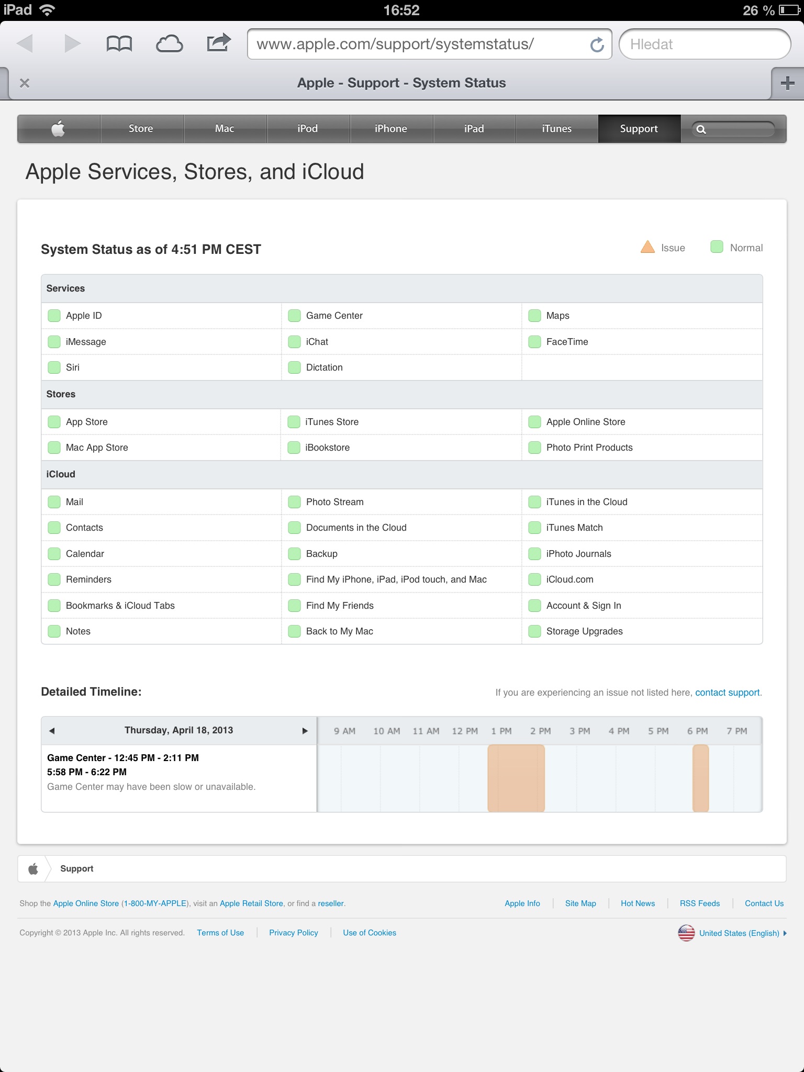Viewport: 804px width, 1072px height.
Task: Click the App Store status indicator
Action: click(x=54, y=422)
